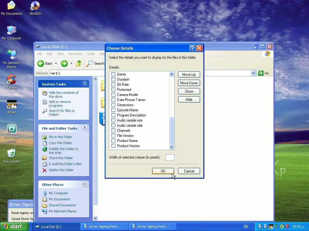The image size is (309, 231).
Task: Tick the Product Version checkbox
Action: [x=113, y=146]
